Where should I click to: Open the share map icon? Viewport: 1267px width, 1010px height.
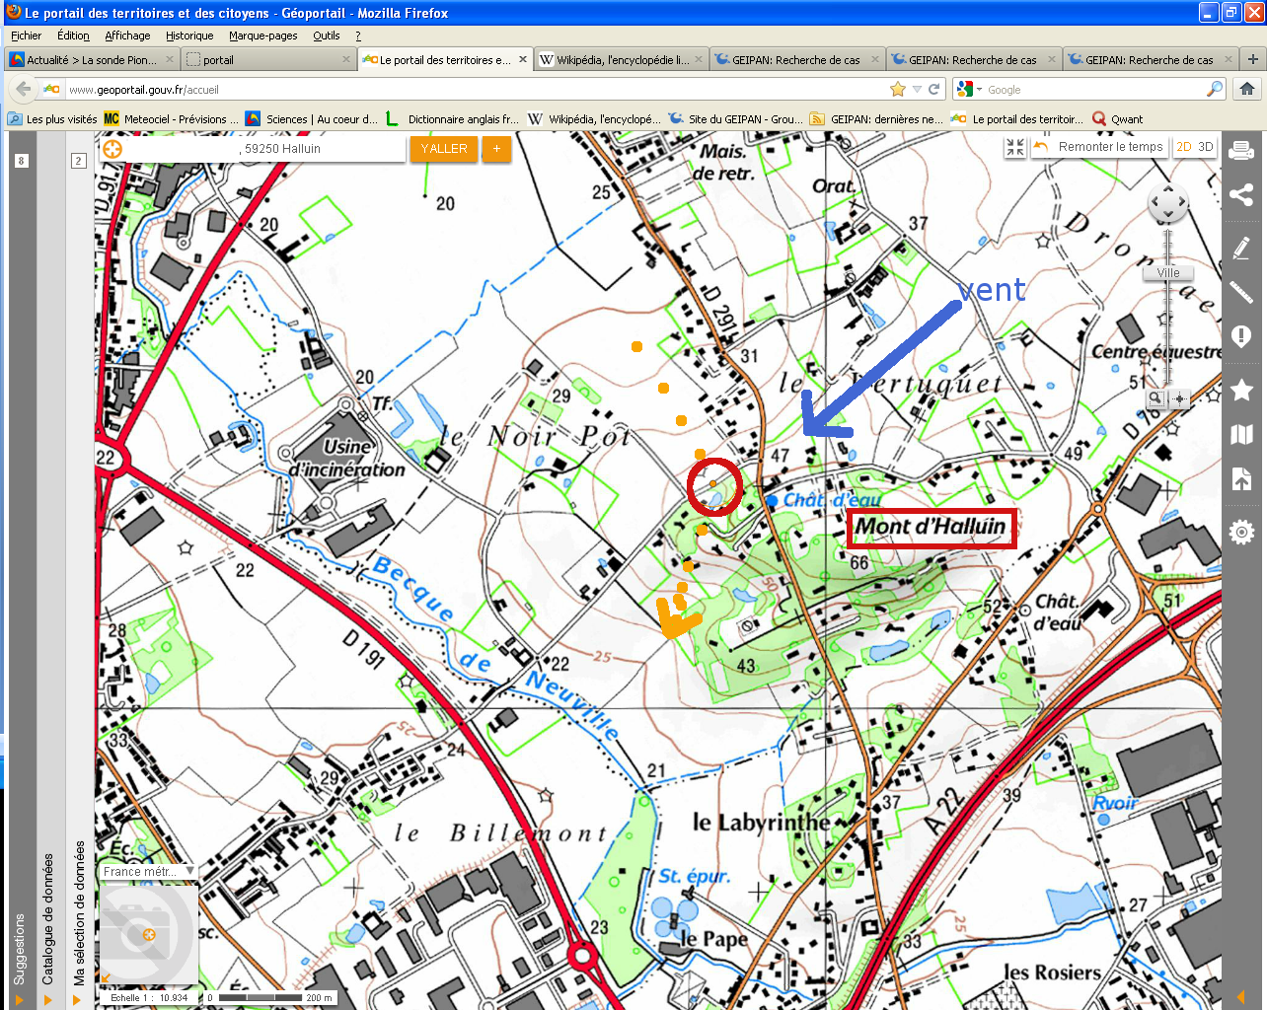pos(1241,194)
